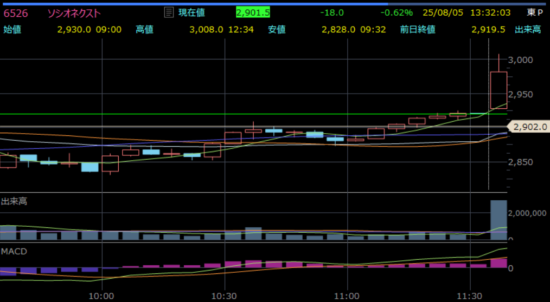Click the 前日終値 label
The height and width of the screenshot is (302, 550).
pos(418,29)
